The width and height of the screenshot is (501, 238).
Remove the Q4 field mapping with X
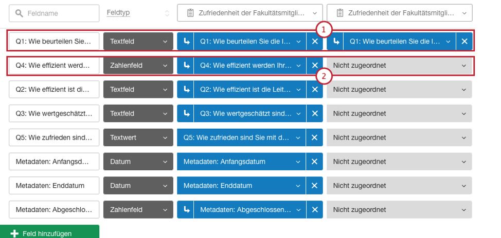pyautogui.click(x=315, y=65)
